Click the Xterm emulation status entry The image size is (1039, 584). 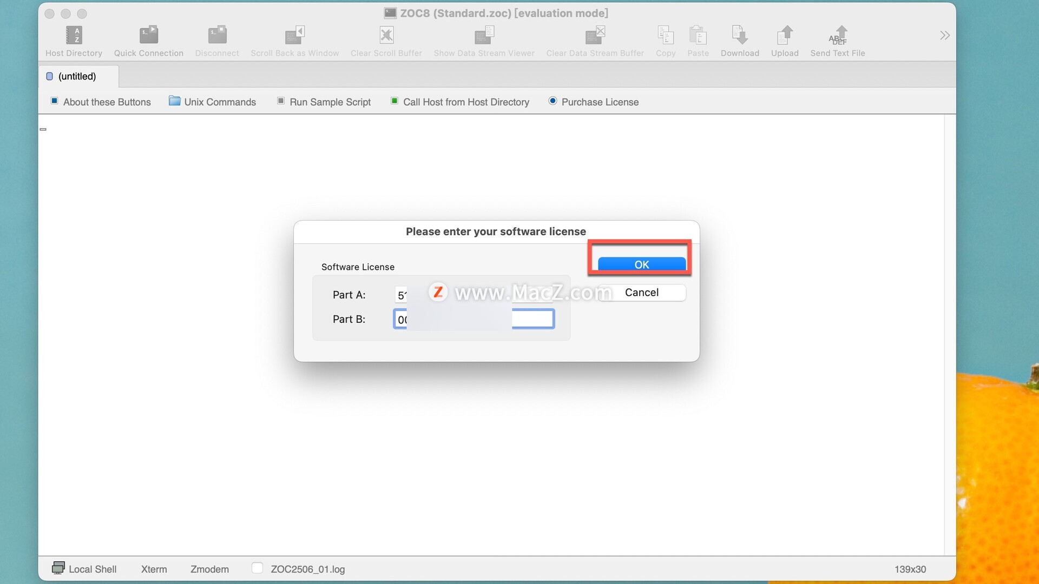point(154,569)
